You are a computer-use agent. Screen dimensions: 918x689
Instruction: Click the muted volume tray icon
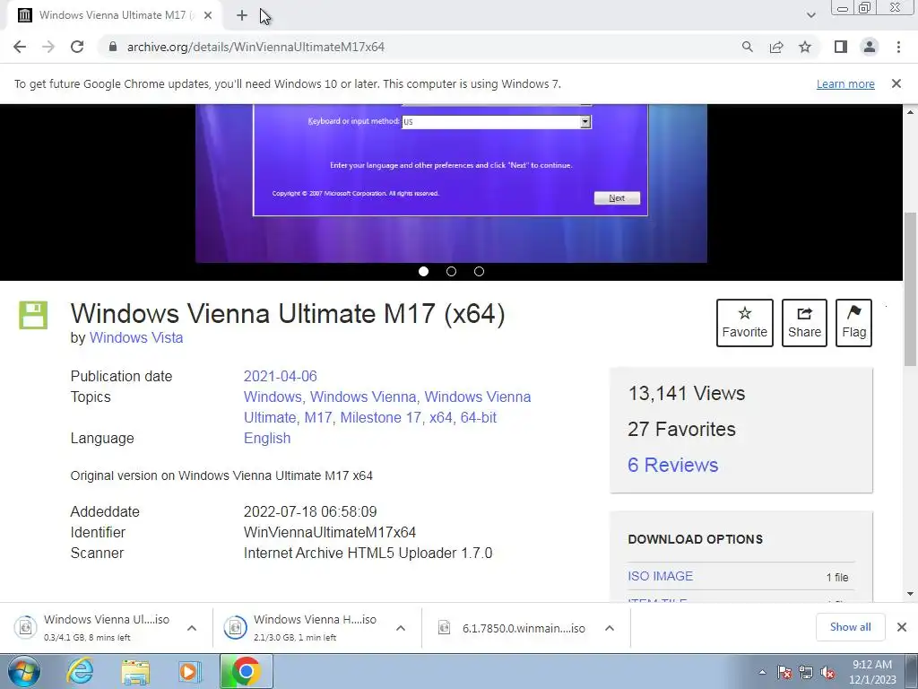pyautogui.click(x=827, y=673)
